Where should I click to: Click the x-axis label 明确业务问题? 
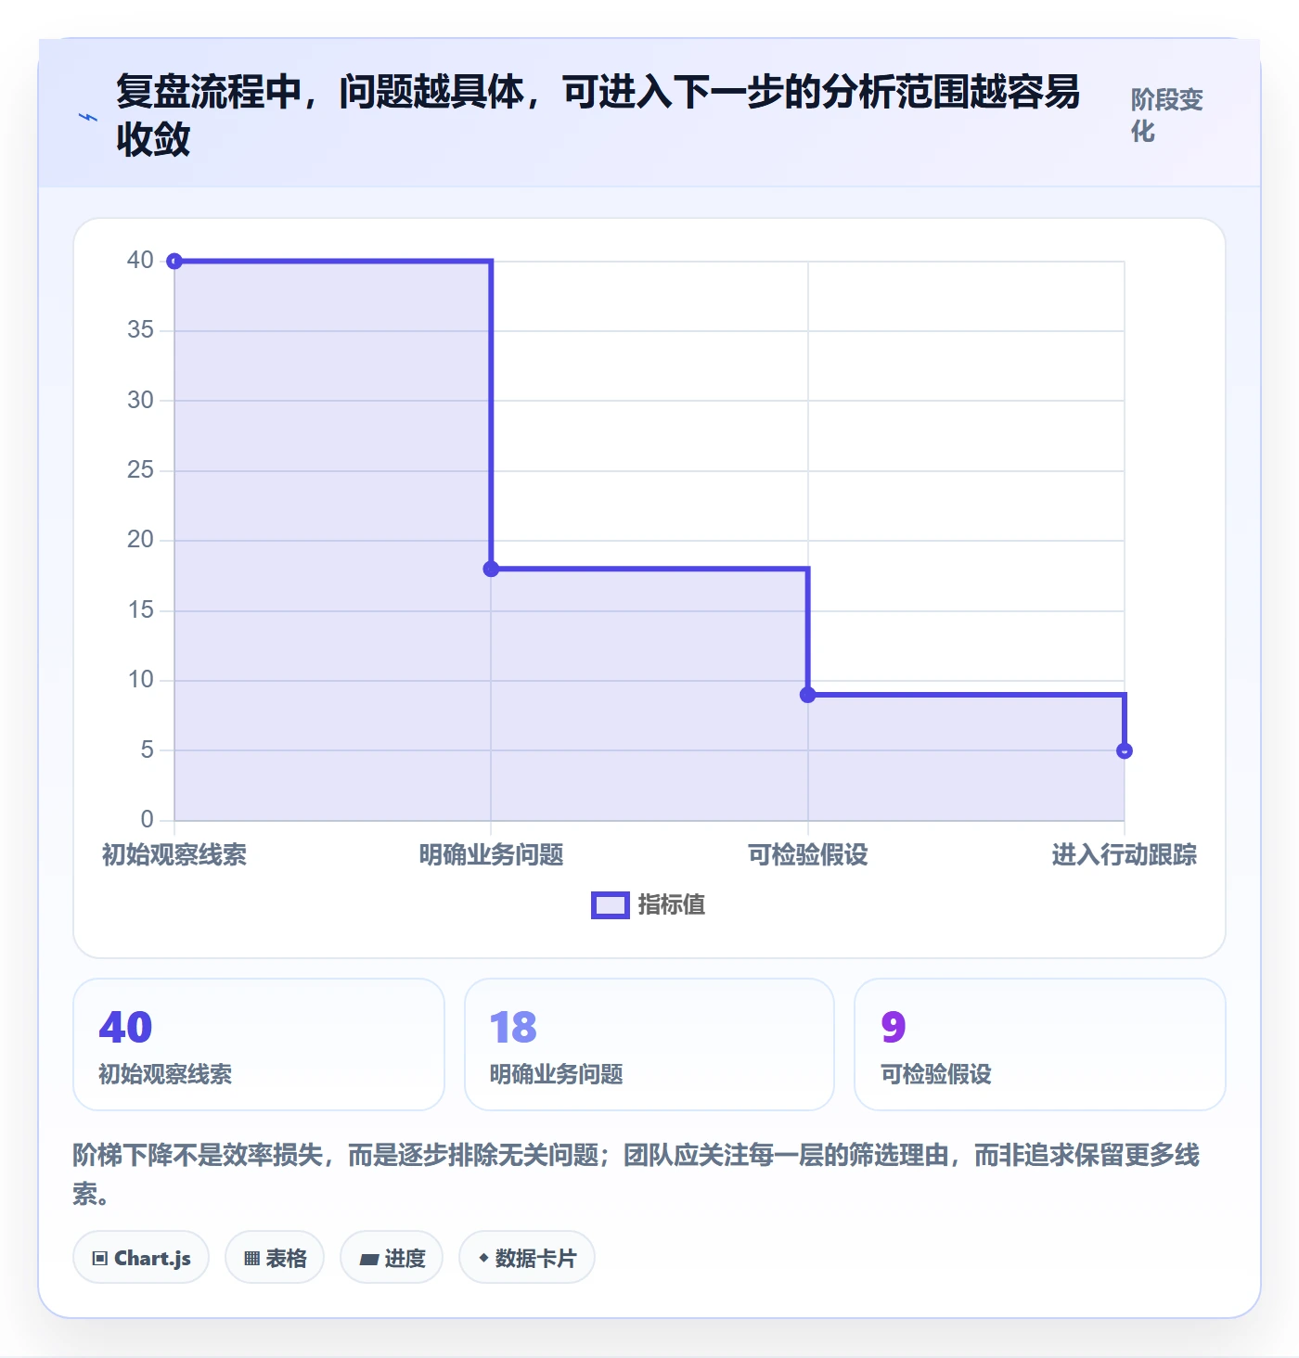pyautogui.click(x=491, y=854)
